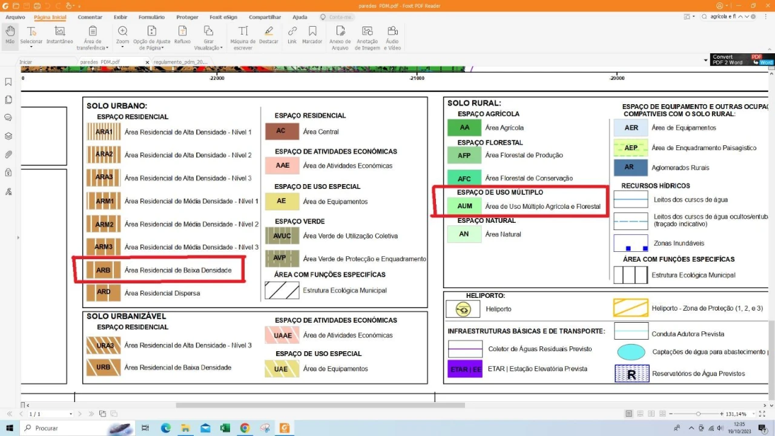
Task: Click the Instantâneo snapshot tool
Action: (59, 35)
